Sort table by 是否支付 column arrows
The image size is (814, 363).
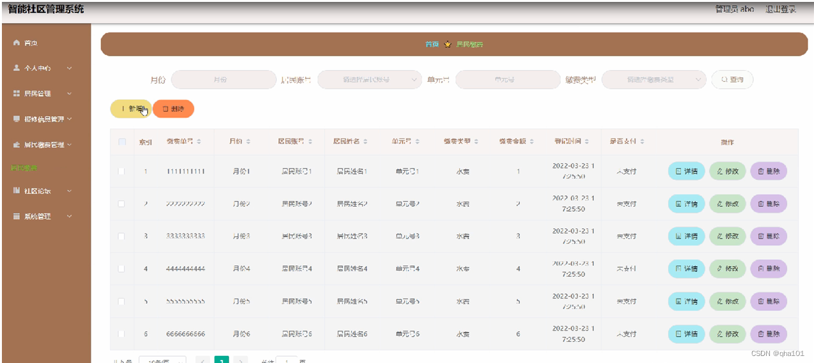[642, 142]
